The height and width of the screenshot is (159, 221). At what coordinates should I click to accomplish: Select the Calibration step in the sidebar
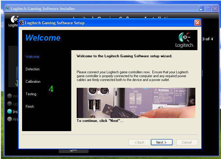click(x=33, y=82)
